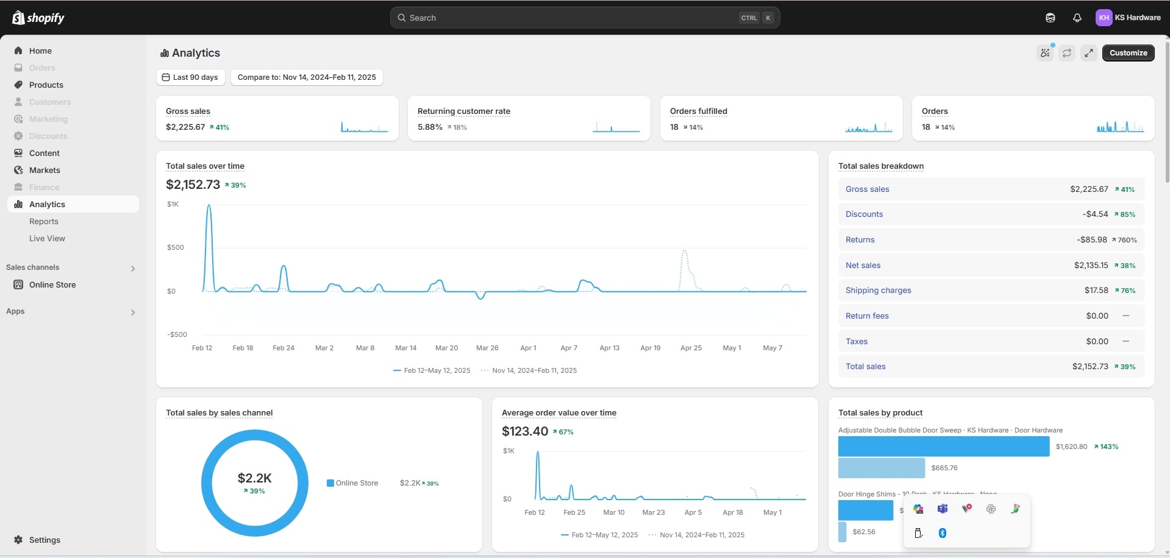Click the Bluetooth icon in system tray
The image size is (1170, 558).
(942, 533)
